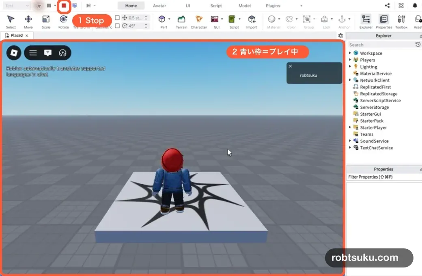The height and width of the screenshot is (276, 422).
Task: Focus the Filter Properties field
Action: (384, 177)
